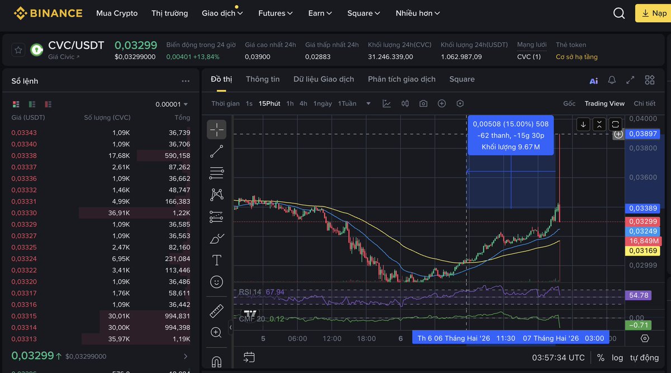Open order book more options menu
Screen dimensions: 671x373
pyautogui.click(x=186, y=81)
